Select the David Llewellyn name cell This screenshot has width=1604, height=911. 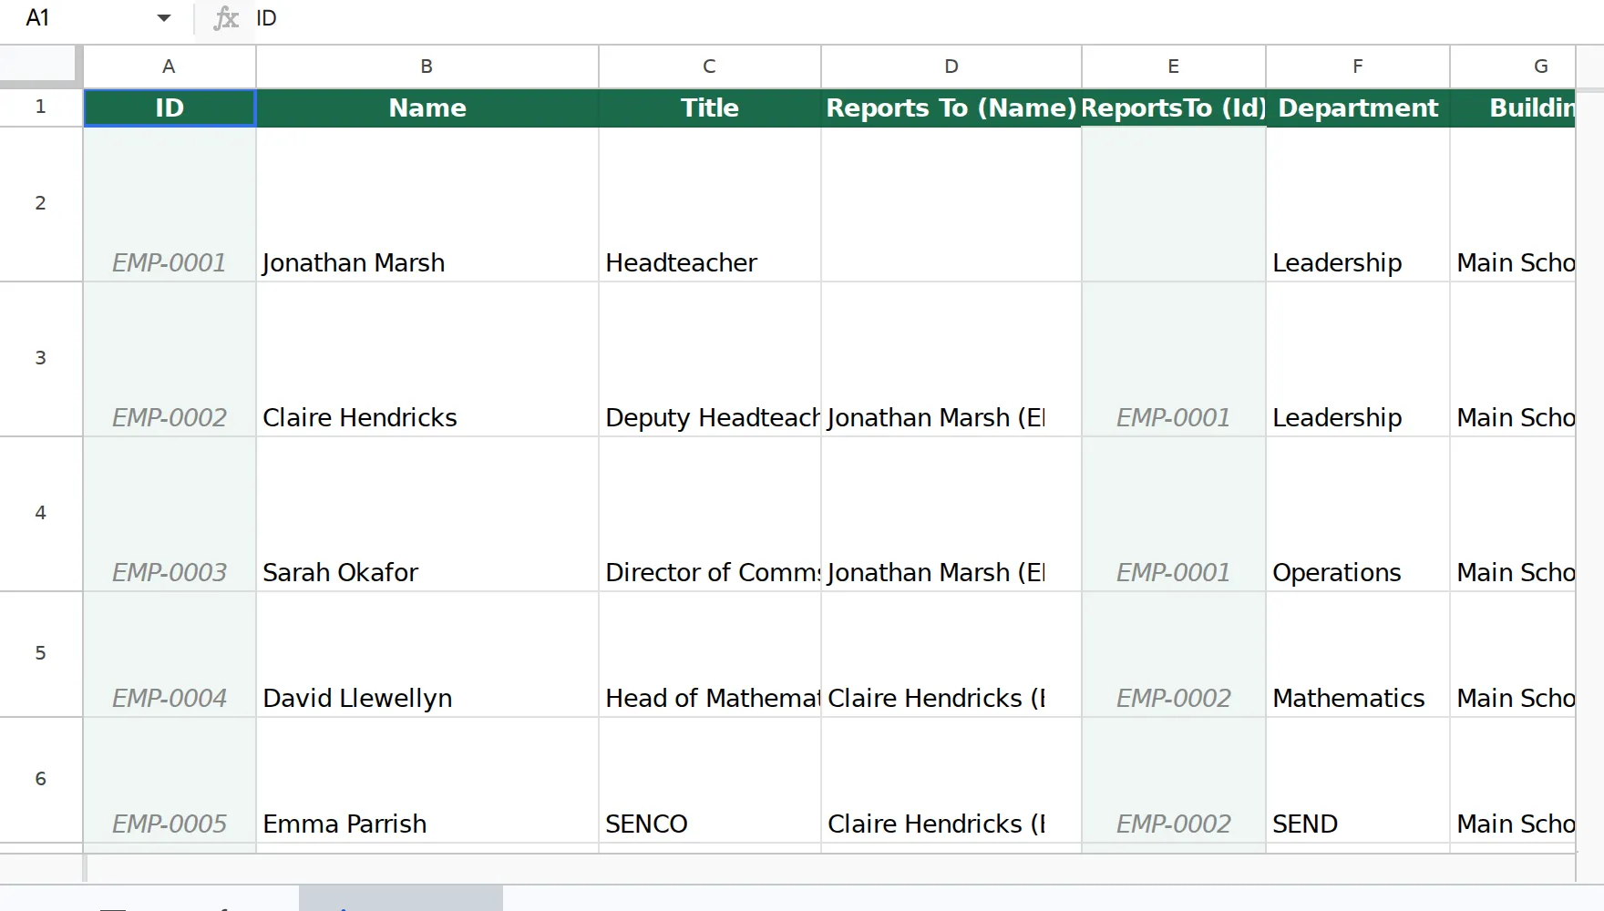[427, 654]
